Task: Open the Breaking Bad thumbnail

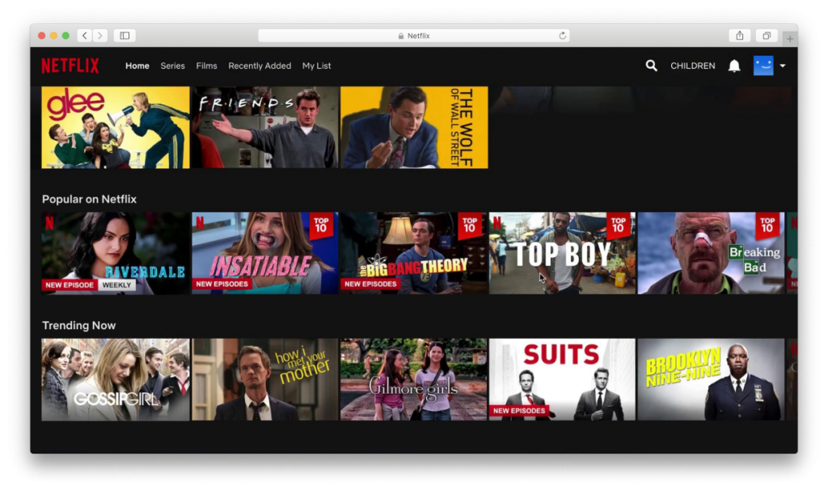Action: point(711,253)
